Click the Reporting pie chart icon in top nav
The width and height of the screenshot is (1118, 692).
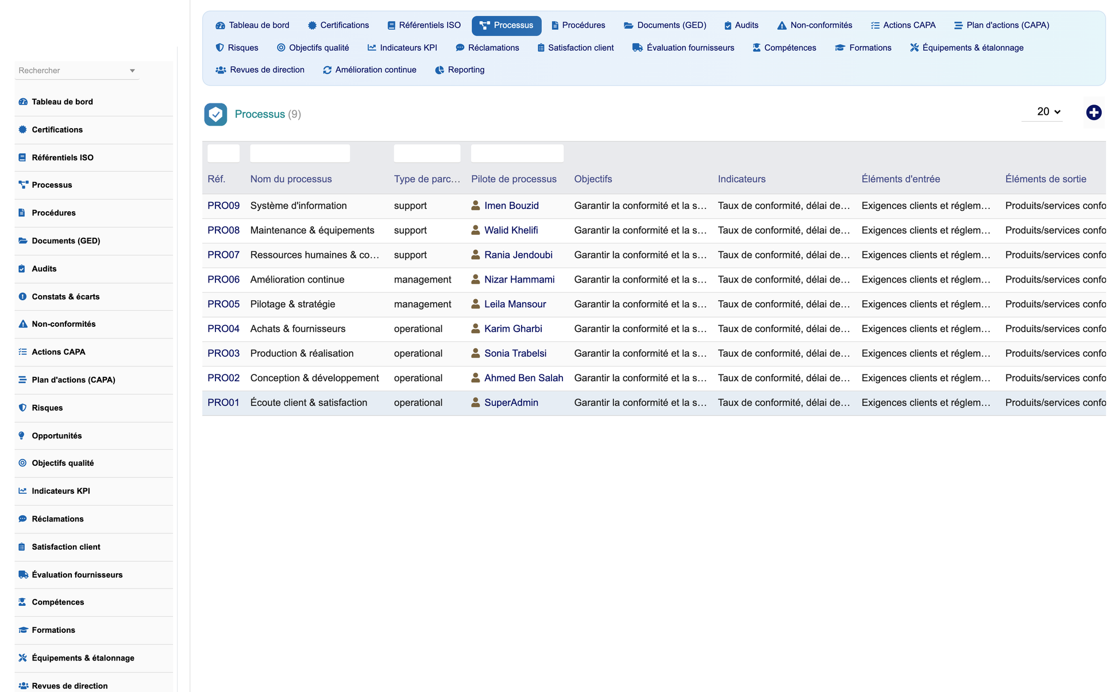pyautogui.click(x=440, y=70)
